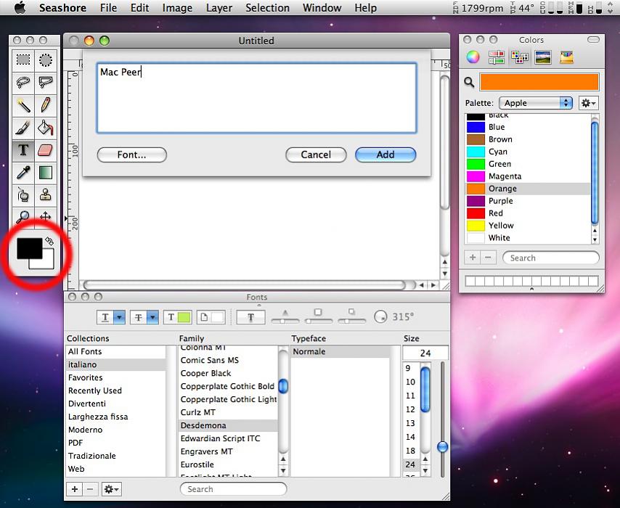620x508 pixels.
Task: Click the Search field in Fonts panel
Action: click(233, 489)
